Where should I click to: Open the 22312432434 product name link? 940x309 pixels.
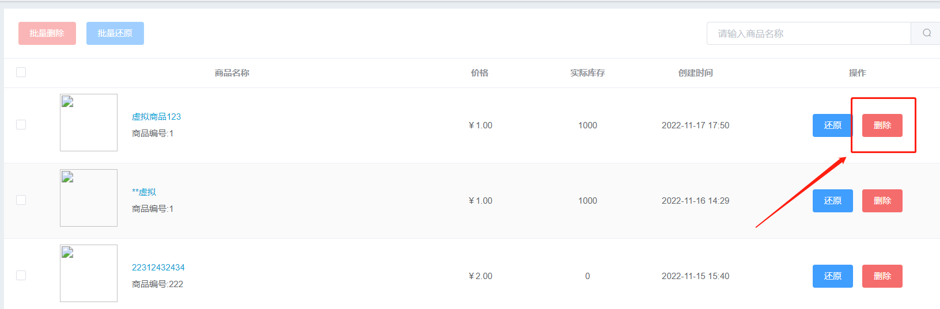pyautogui.click(x=158, y=268)
